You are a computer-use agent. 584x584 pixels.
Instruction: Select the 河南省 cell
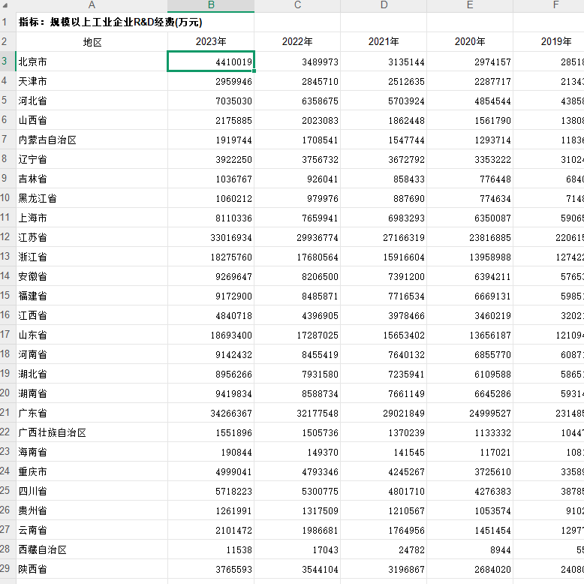coord(92,354)
